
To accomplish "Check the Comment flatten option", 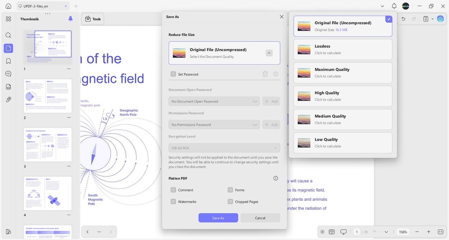I will (173, 190).
